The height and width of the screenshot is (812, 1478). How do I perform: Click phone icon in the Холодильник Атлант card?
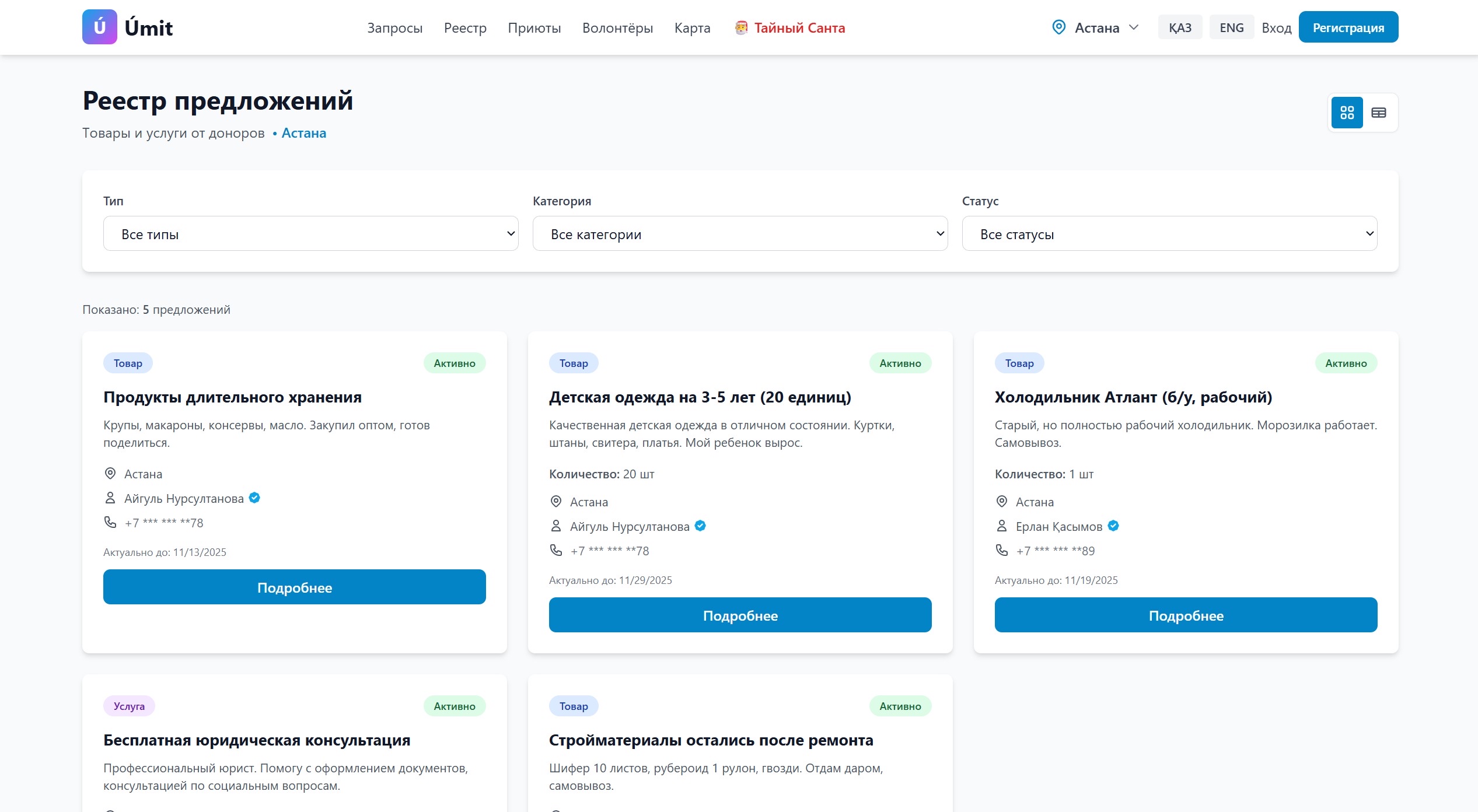click(1002, 550)
